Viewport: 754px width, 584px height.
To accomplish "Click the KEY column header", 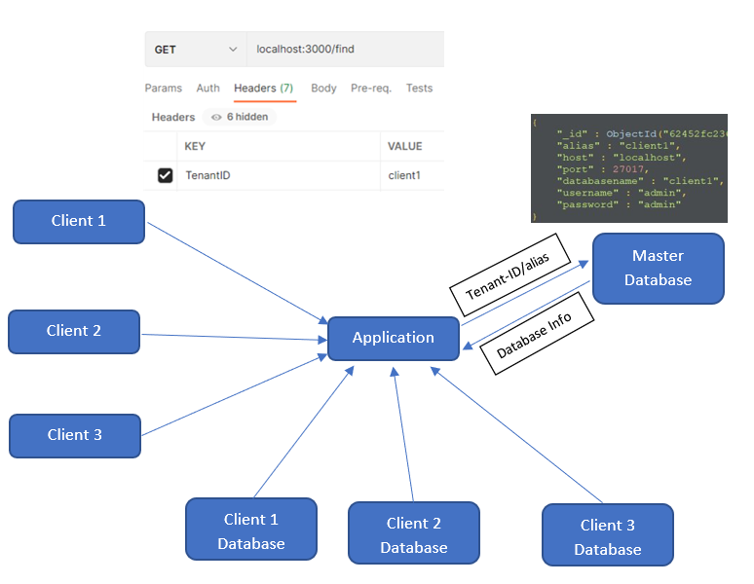I will click(195, 146).
